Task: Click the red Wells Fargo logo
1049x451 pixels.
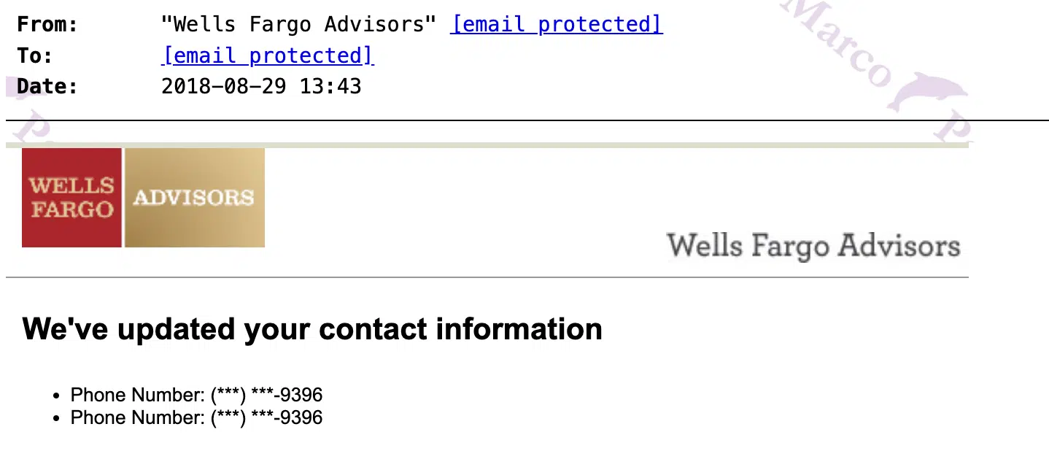Action: point(71,198)
